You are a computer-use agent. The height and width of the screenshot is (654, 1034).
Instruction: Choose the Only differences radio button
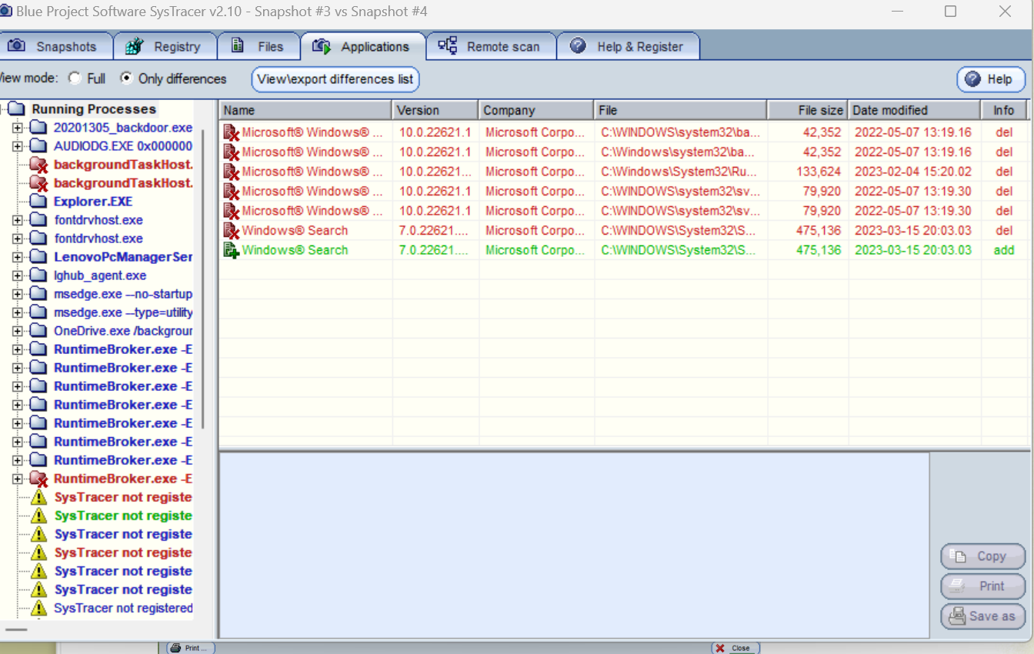(126, 78)
